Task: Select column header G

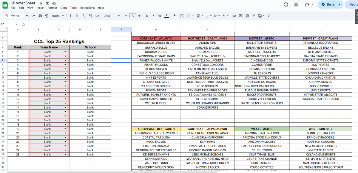Action: point(156,29)
